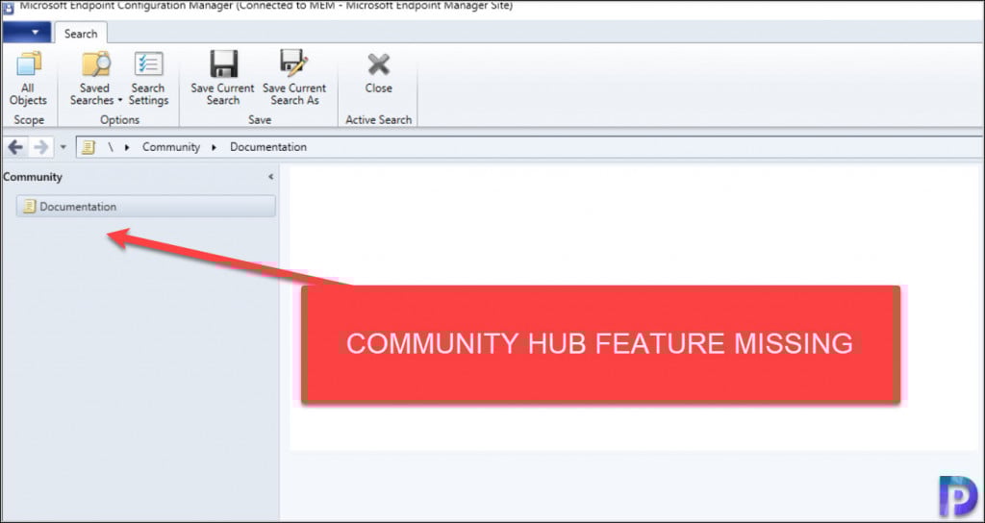Open Saved Searches in the ribbon
The width and height of the screenshot is (985, 523).
click(95, 78)
